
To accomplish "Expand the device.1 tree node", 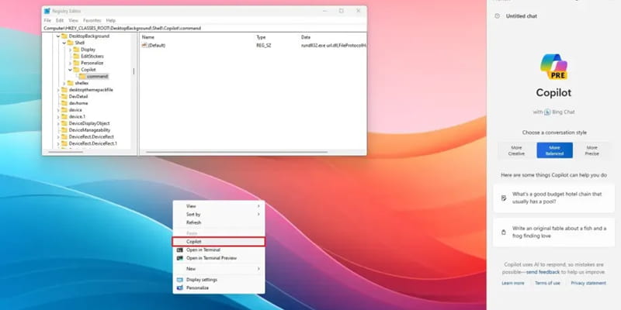I will click(x=58, y=117).
